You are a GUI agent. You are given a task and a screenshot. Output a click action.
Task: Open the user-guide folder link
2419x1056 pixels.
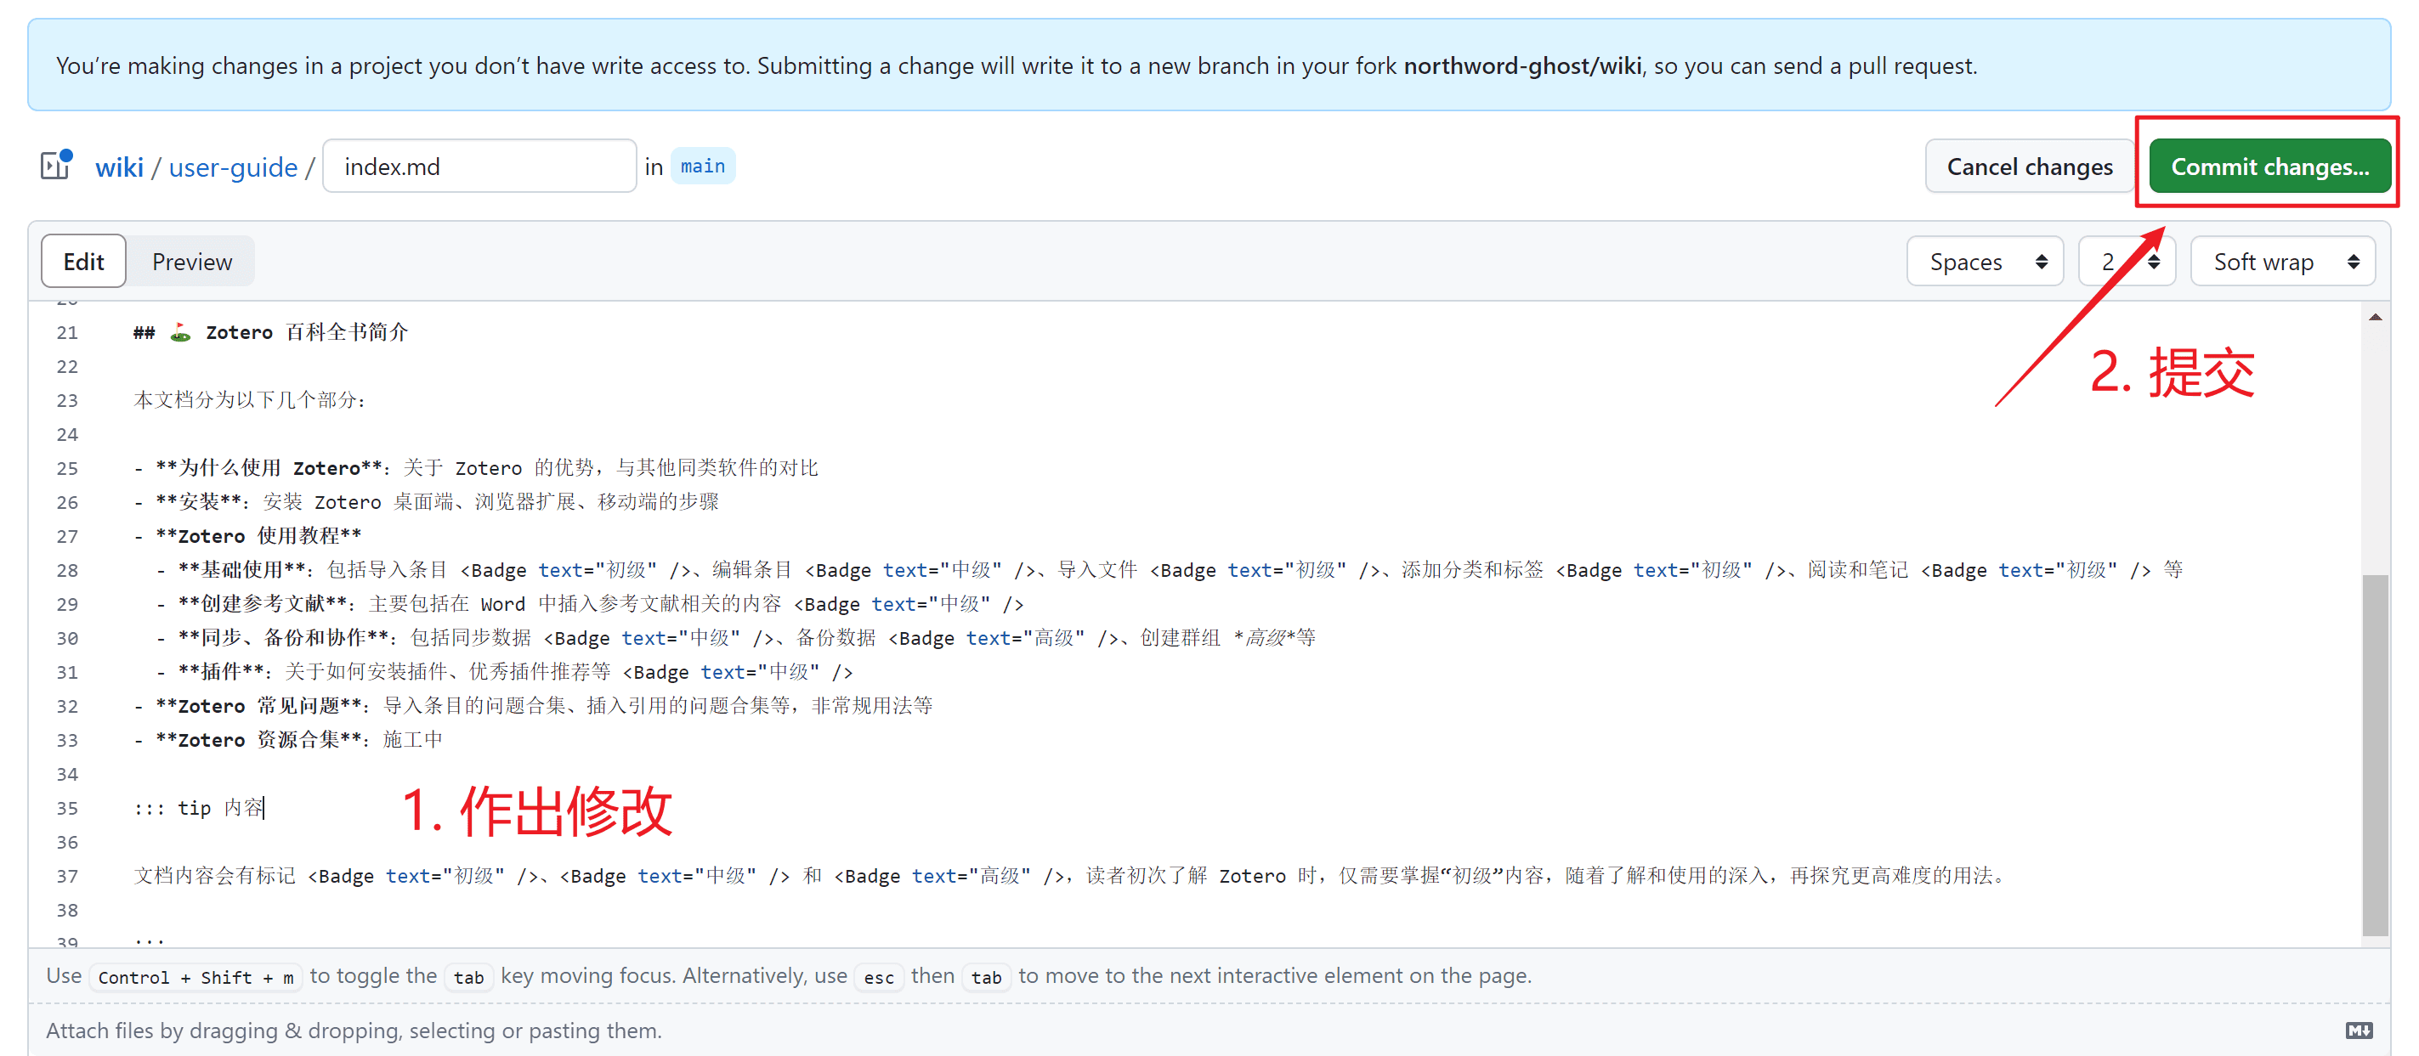click(233, 167)
